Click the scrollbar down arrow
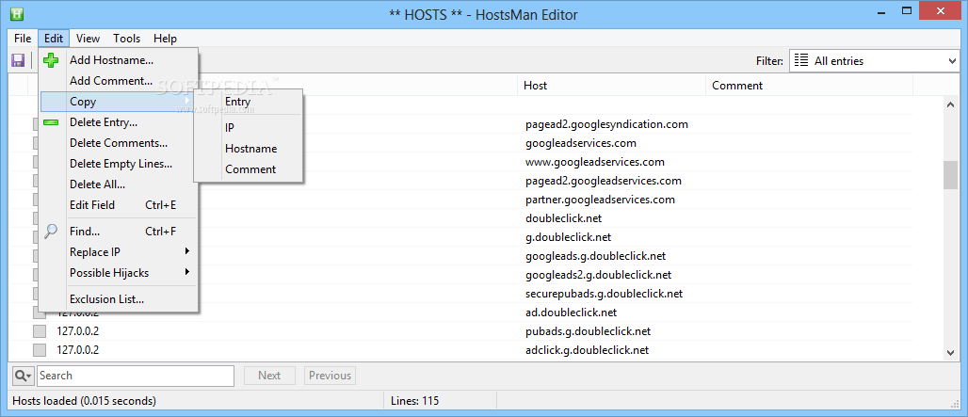The image size is (968, 417). [951, 352]
